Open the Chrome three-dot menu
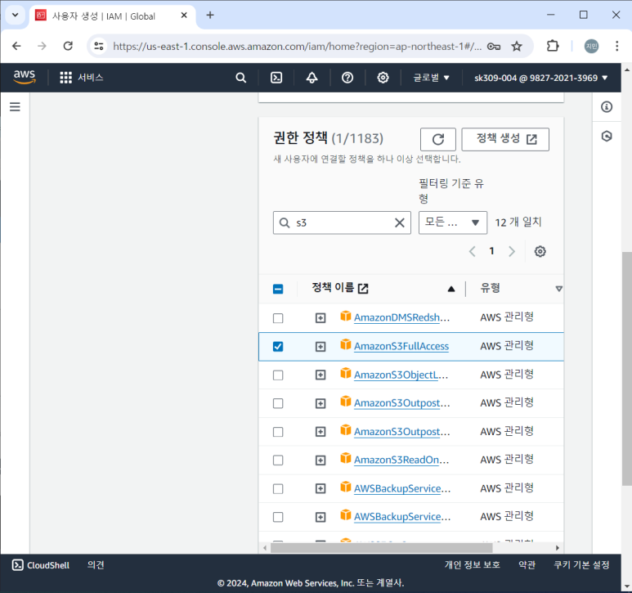 tap(616, 46)
